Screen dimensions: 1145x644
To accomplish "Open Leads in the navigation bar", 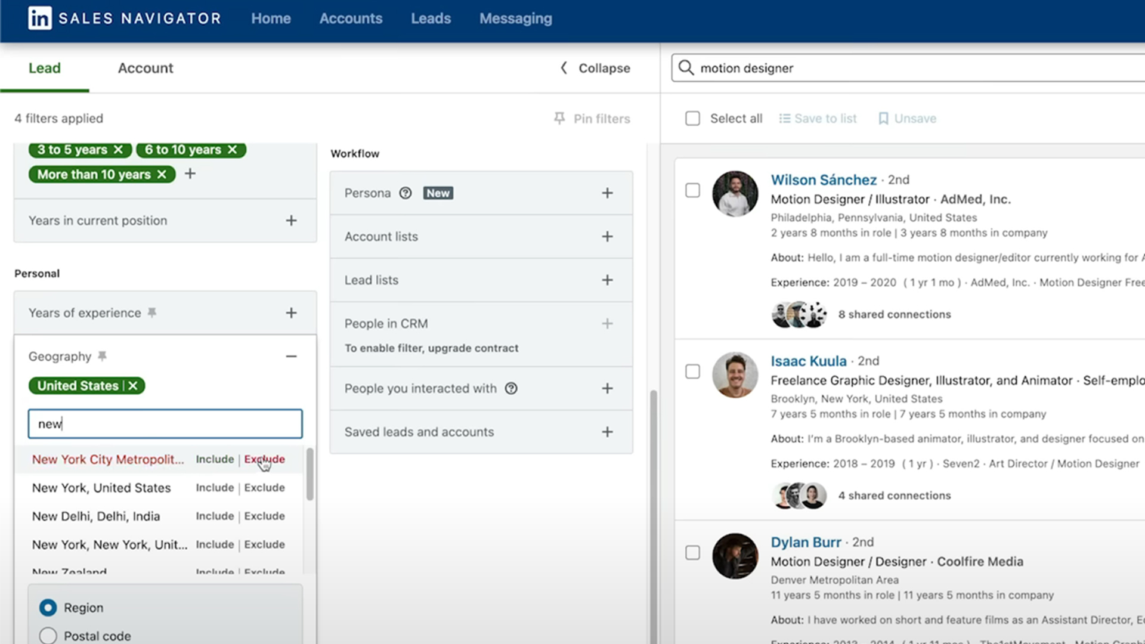I will (x=431, y=18).
